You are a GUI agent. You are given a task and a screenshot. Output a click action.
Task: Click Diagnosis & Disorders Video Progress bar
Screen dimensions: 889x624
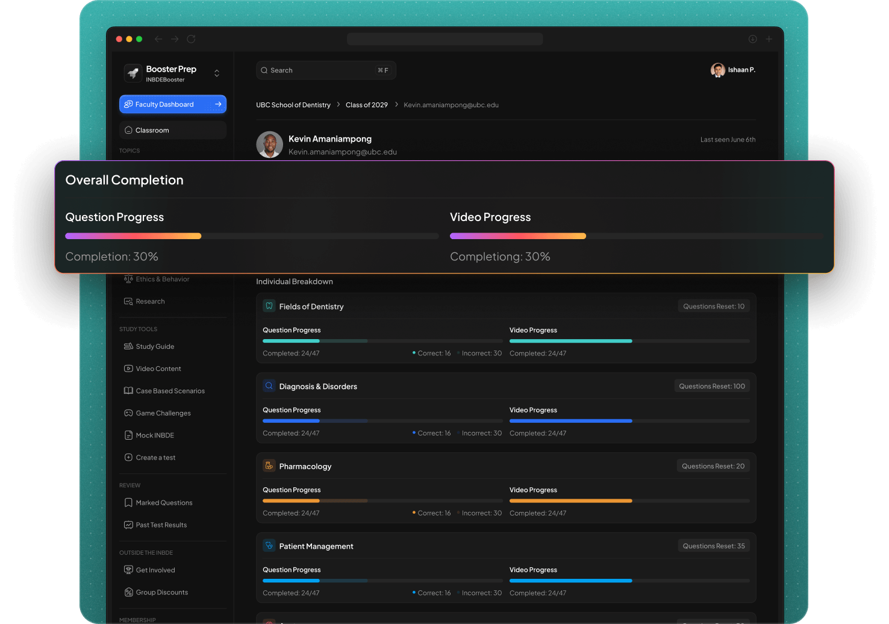pyautogui.click(x=629, y=420)
